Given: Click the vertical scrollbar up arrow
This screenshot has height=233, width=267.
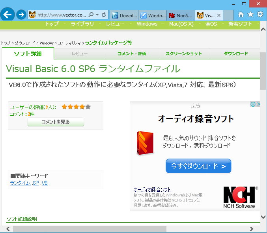Looking at the screenshot, I should click(x=263, y=30).
